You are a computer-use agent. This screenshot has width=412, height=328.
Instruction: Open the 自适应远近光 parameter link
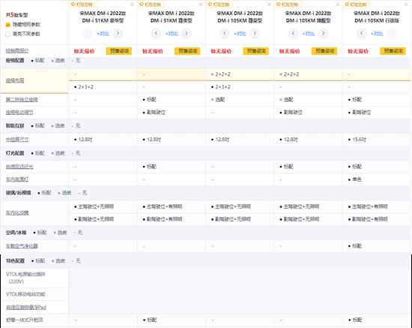pyautogui.click(x=19, y=167)
